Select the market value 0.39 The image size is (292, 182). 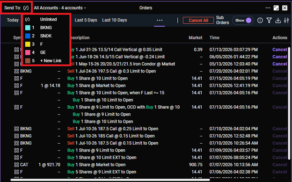pyautogui.click(x=198, y=50)
